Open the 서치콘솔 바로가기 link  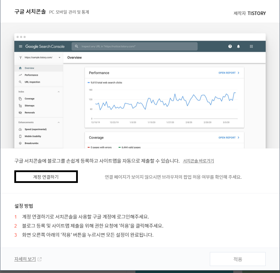(198, 161)
